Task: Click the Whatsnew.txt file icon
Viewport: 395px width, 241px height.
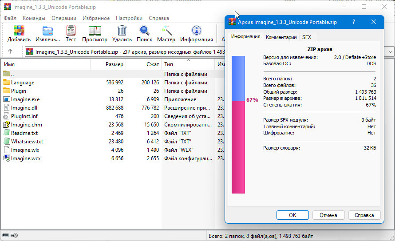Action: [7, 142]
